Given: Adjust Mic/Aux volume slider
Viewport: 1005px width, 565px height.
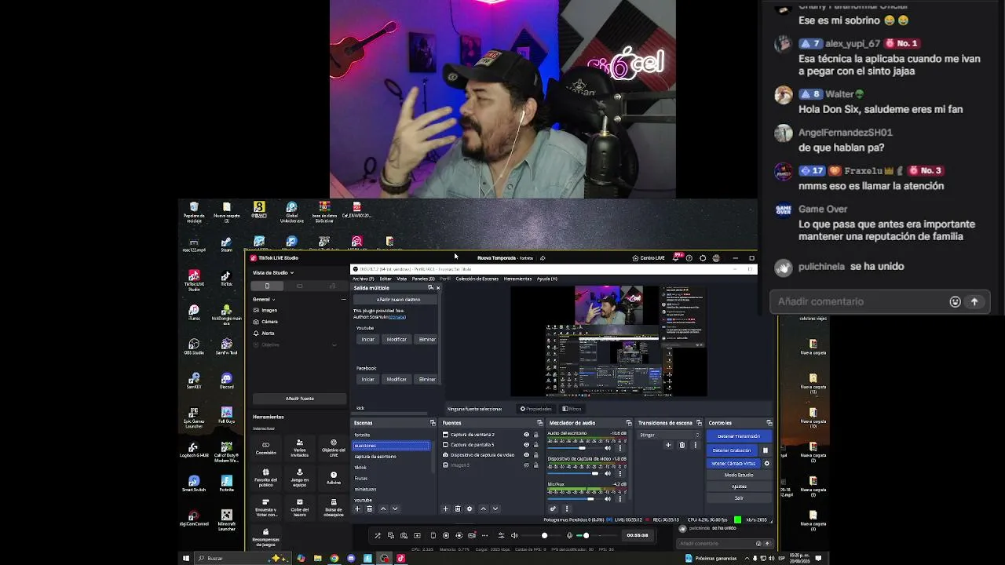Looking at the screenshot, I should (576, 498).
